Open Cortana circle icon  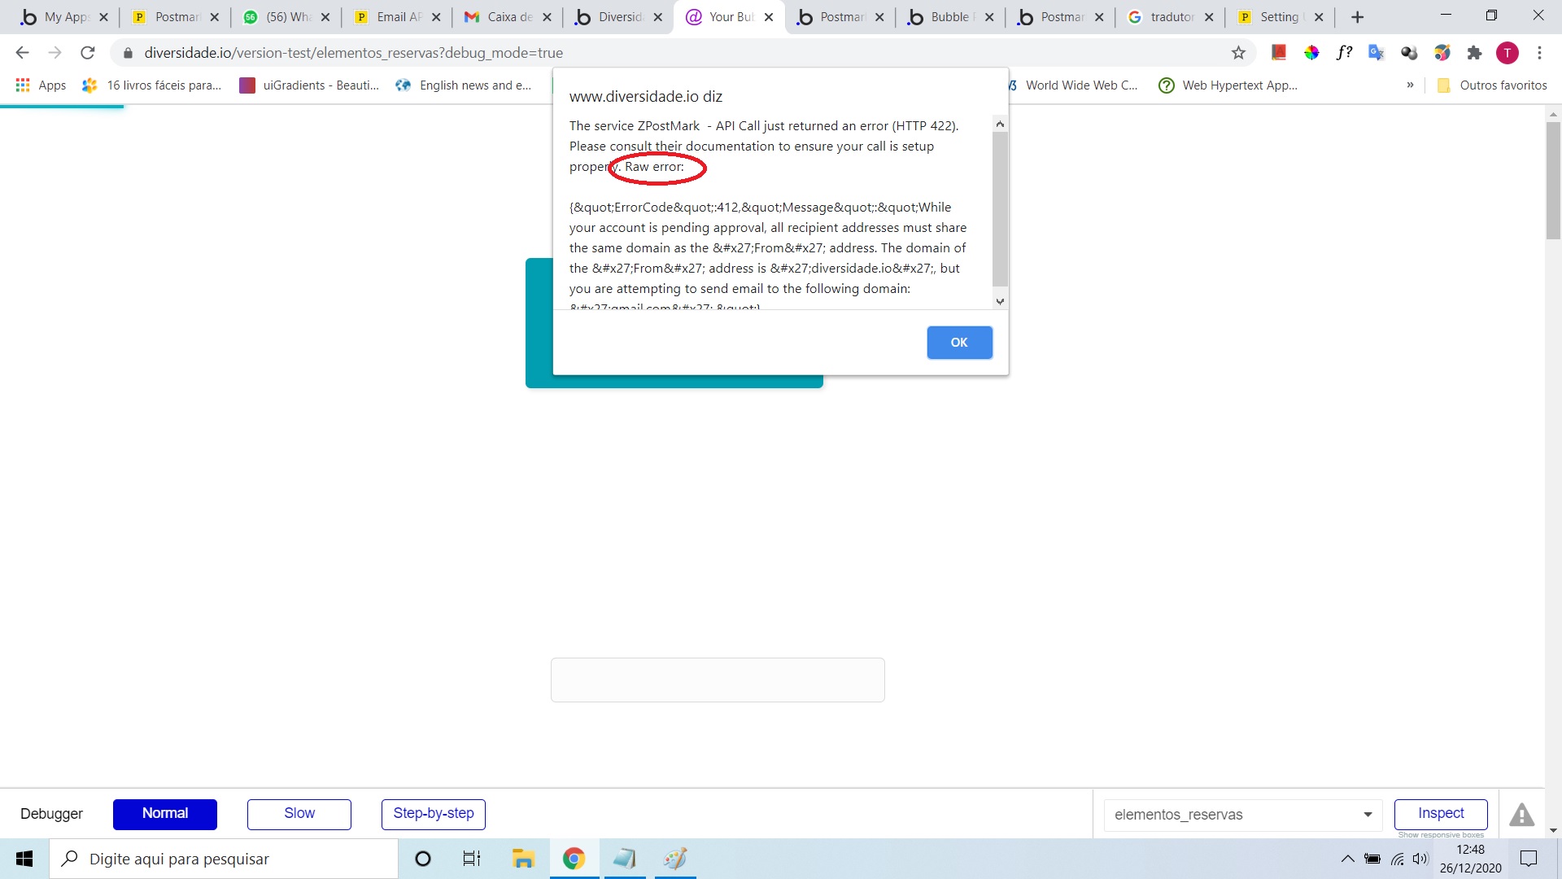point(422,859)
